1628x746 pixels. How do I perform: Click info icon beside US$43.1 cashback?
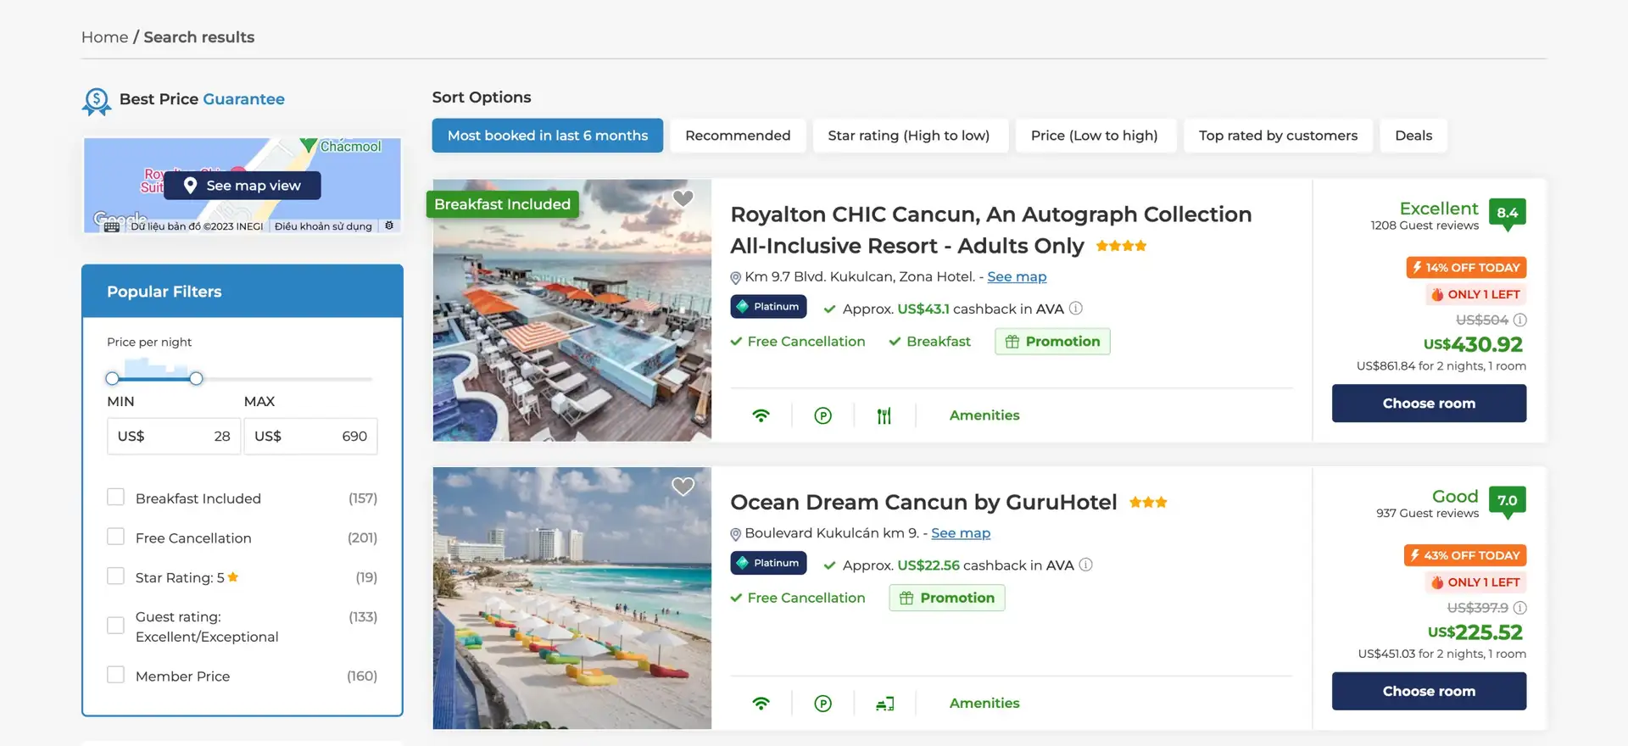[x=1075, y=309]
